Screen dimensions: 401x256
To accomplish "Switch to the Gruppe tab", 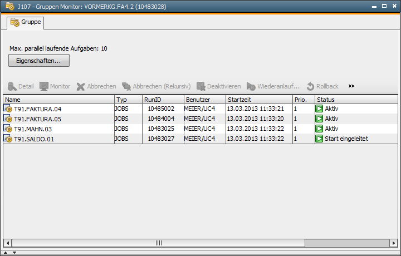I will click(26, 22).
